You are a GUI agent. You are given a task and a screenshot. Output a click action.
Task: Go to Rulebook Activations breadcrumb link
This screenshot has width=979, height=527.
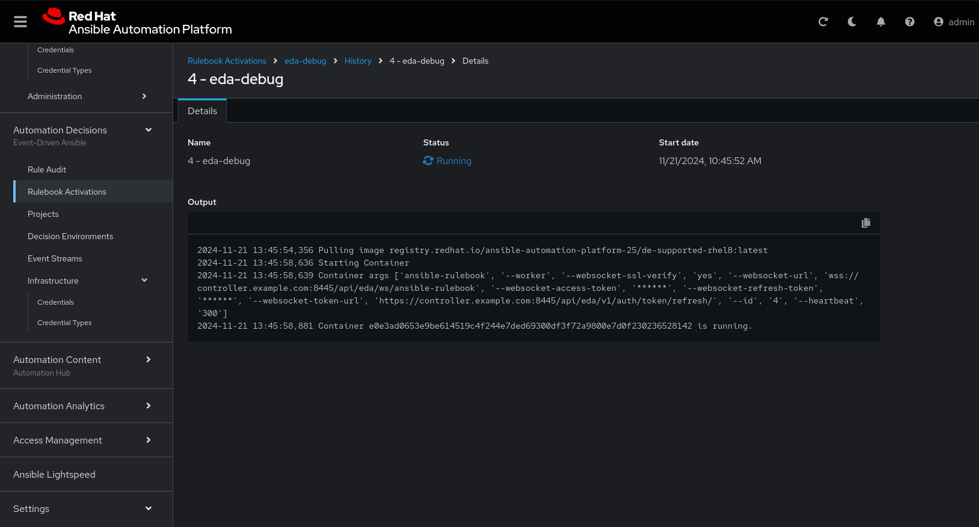point(227,61)
